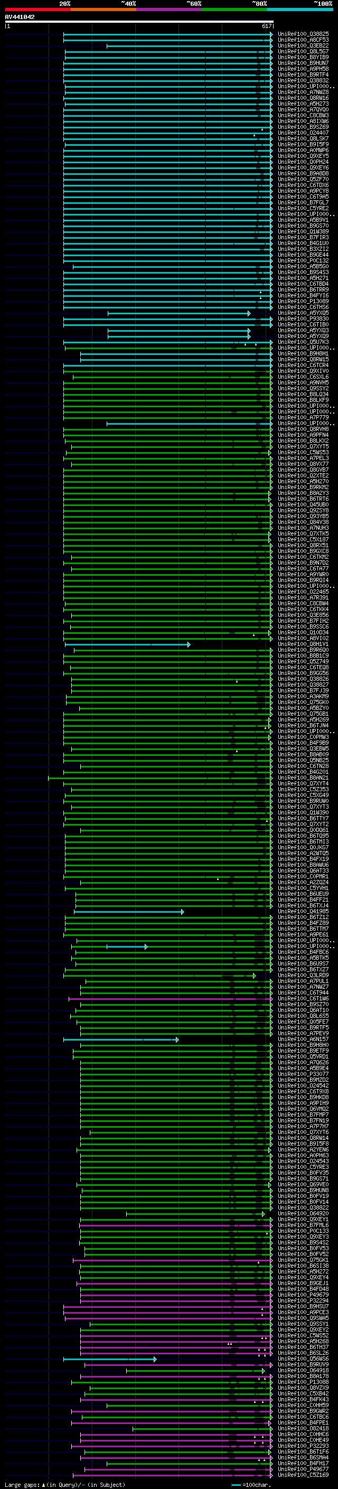Select hit label UniRef100_P33077
Image resolution: width=338 pixels, height=1489 pixels.
[303, 1074]
